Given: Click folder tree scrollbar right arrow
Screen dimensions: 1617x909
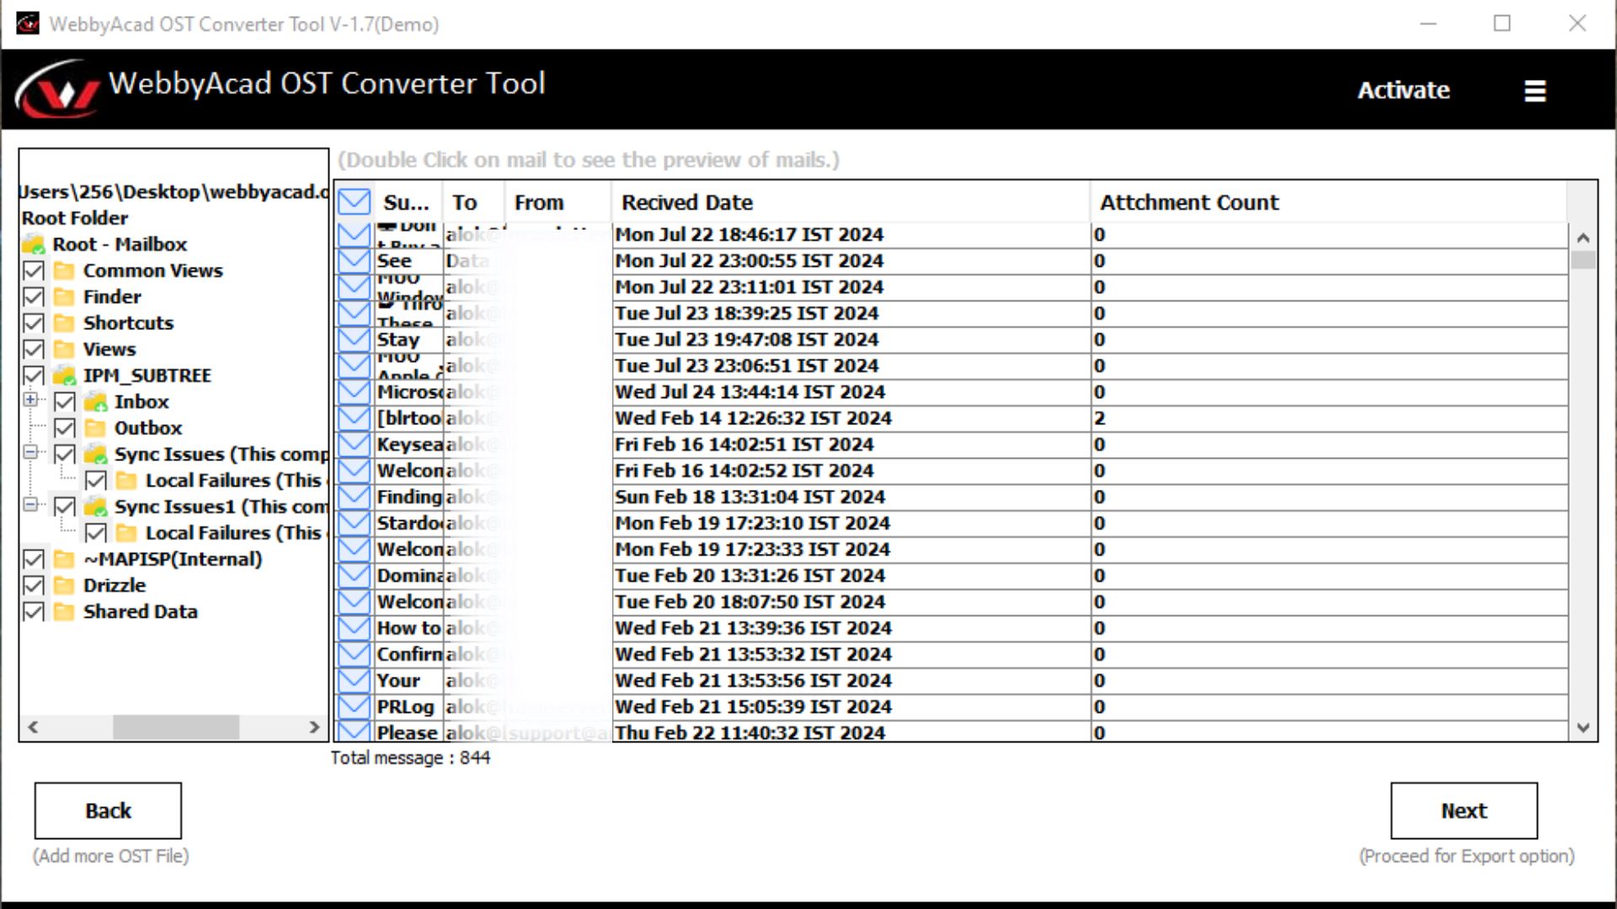Looking at the screenshot, I should coord(314,726).
